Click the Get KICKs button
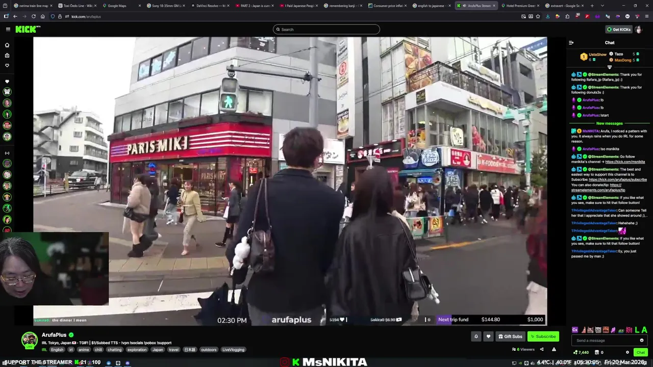This screenshot has height=367, width=653. pyautogui.click(x=619, y=29)
